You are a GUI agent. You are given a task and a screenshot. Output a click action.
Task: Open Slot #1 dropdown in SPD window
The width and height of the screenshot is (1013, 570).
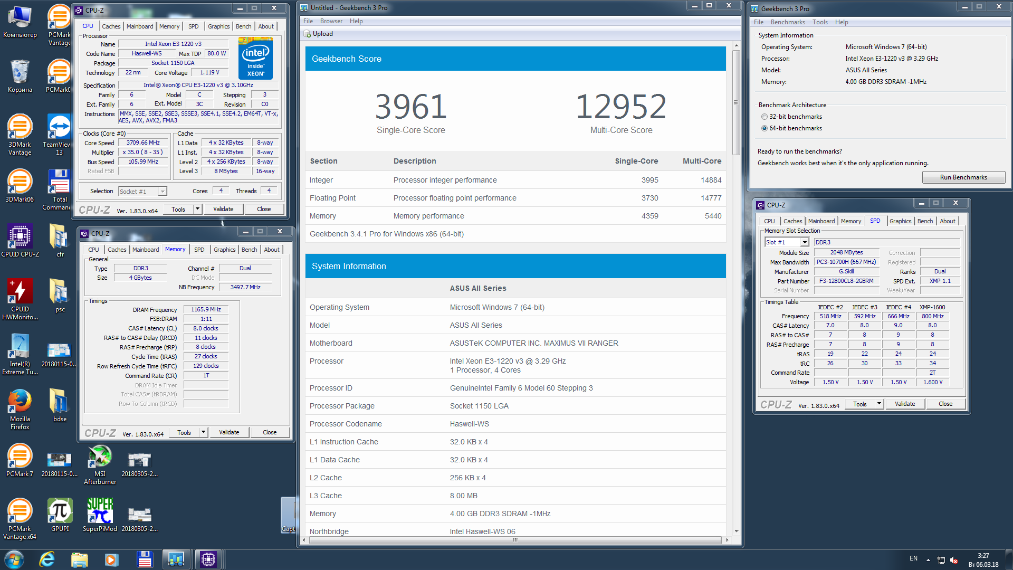click(805, 242)
